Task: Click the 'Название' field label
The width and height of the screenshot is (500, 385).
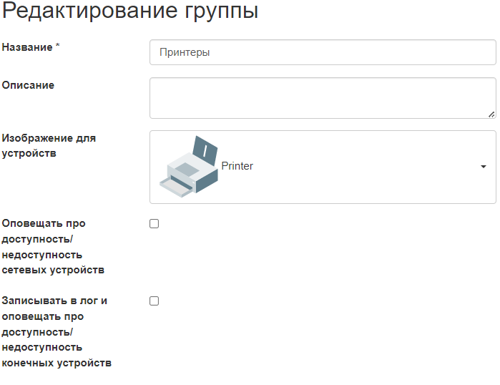Action: pyautogui.click(x=27, y=47)
